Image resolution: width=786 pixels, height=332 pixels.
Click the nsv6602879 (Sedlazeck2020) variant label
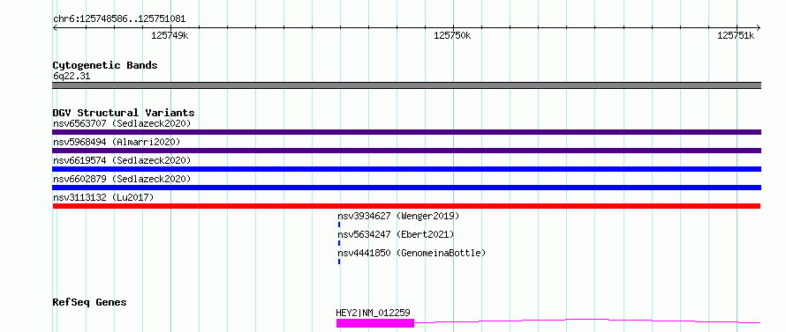point(122,179)
